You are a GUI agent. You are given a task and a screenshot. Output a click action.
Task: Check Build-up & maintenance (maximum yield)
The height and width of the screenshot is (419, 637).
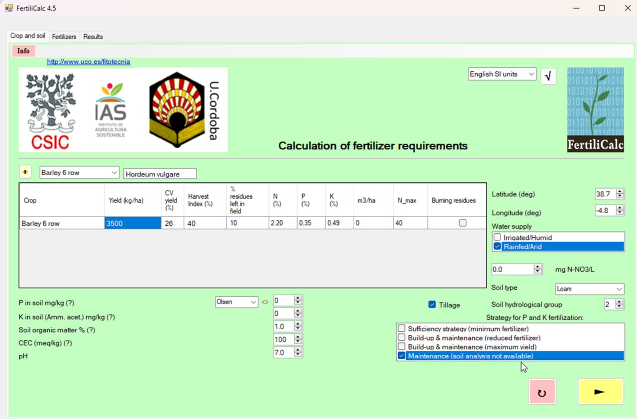tap(402, 346)
